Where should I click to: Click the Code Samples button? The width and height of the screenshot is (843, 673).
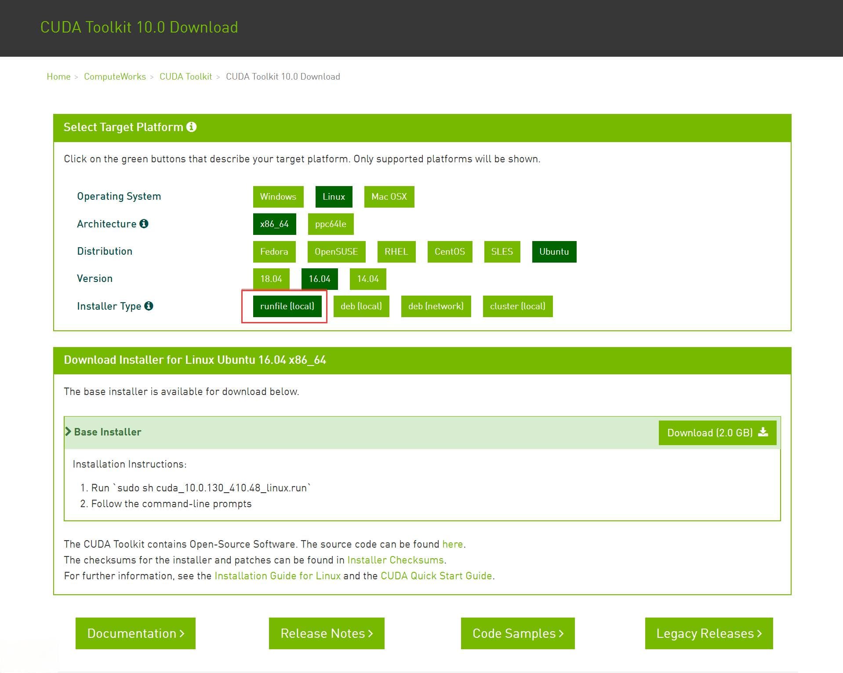tap(518, 633)
